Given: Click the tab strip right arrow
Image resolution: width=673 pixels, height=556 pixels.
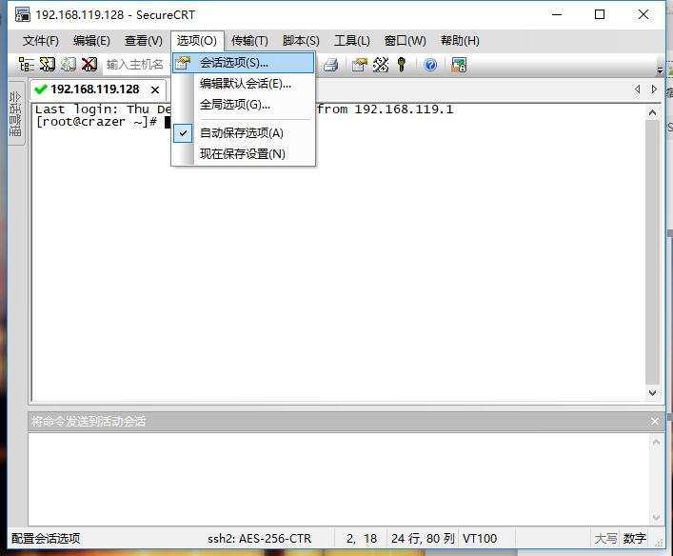Looking at the screenshot, I should [654, 89].
